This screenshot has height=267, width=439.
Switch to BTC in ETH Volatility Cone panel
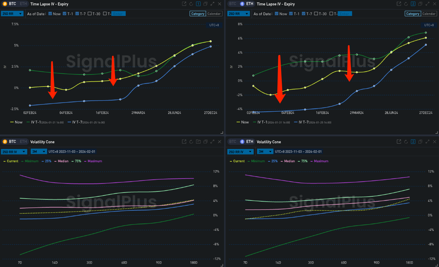coord(232,142)
